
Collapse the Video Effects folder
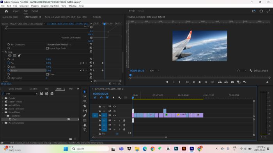(x=2, y=112)
